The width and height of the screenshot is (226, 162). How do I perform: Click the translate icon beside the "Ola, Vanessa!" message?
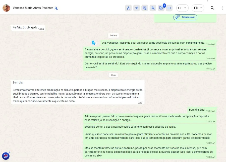point(94,43)
